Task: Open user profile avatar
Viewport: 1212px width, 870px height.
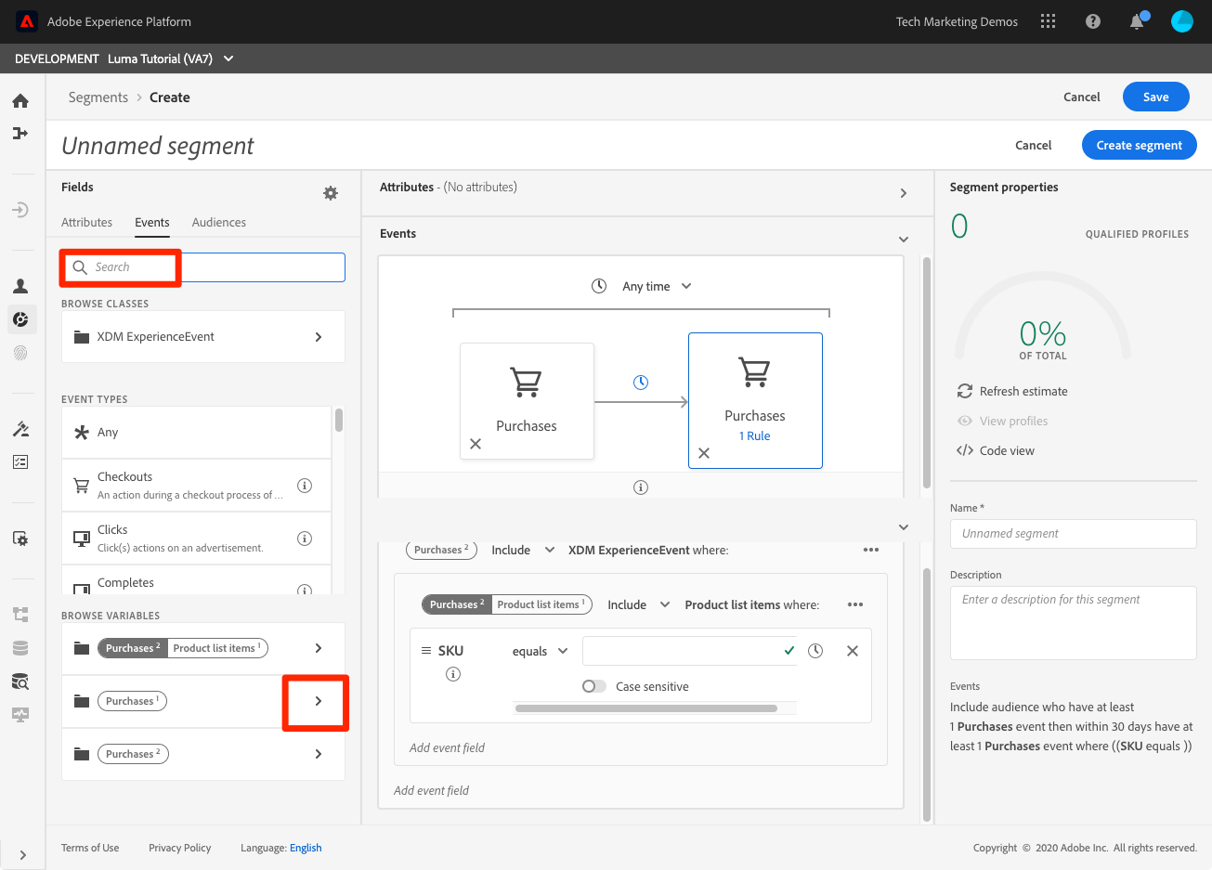Action: [1182, 21]
